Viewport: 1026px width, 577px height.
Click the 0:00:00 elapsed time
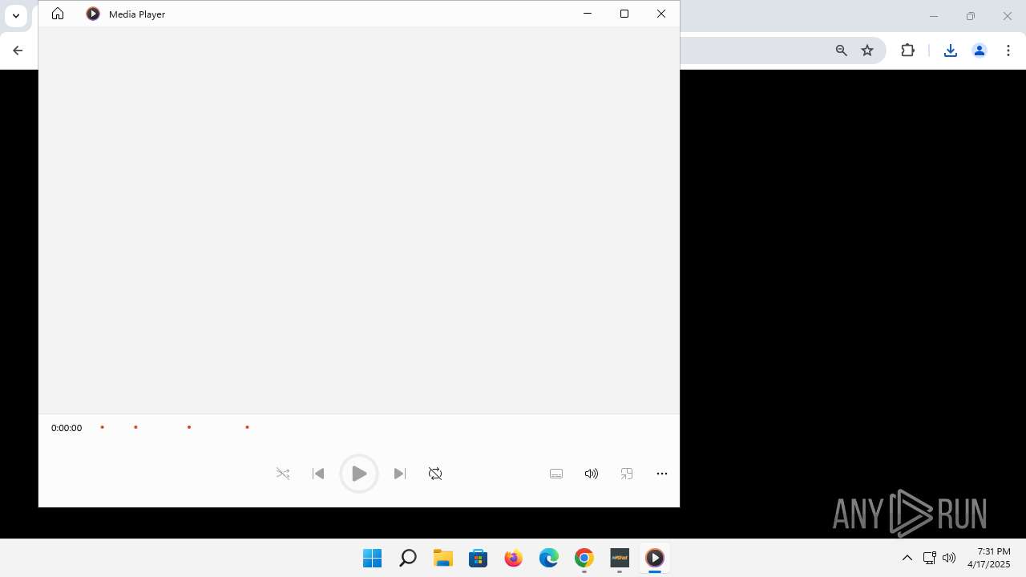point(67,428)
